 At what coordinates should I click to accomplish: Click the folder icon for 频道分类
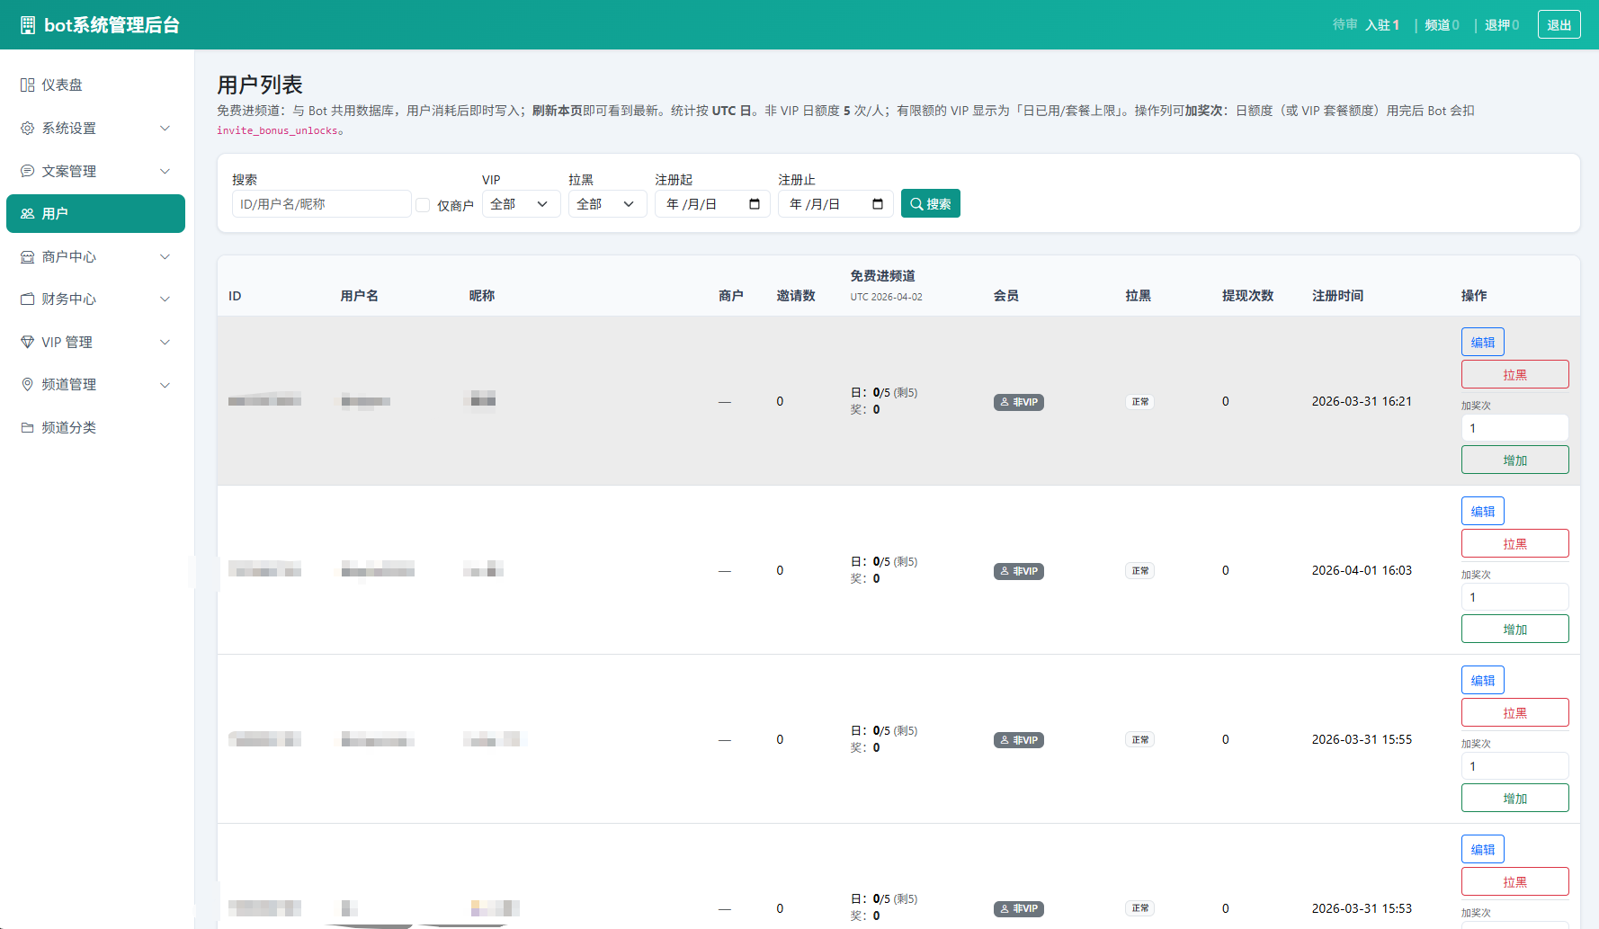coord(27,428)
